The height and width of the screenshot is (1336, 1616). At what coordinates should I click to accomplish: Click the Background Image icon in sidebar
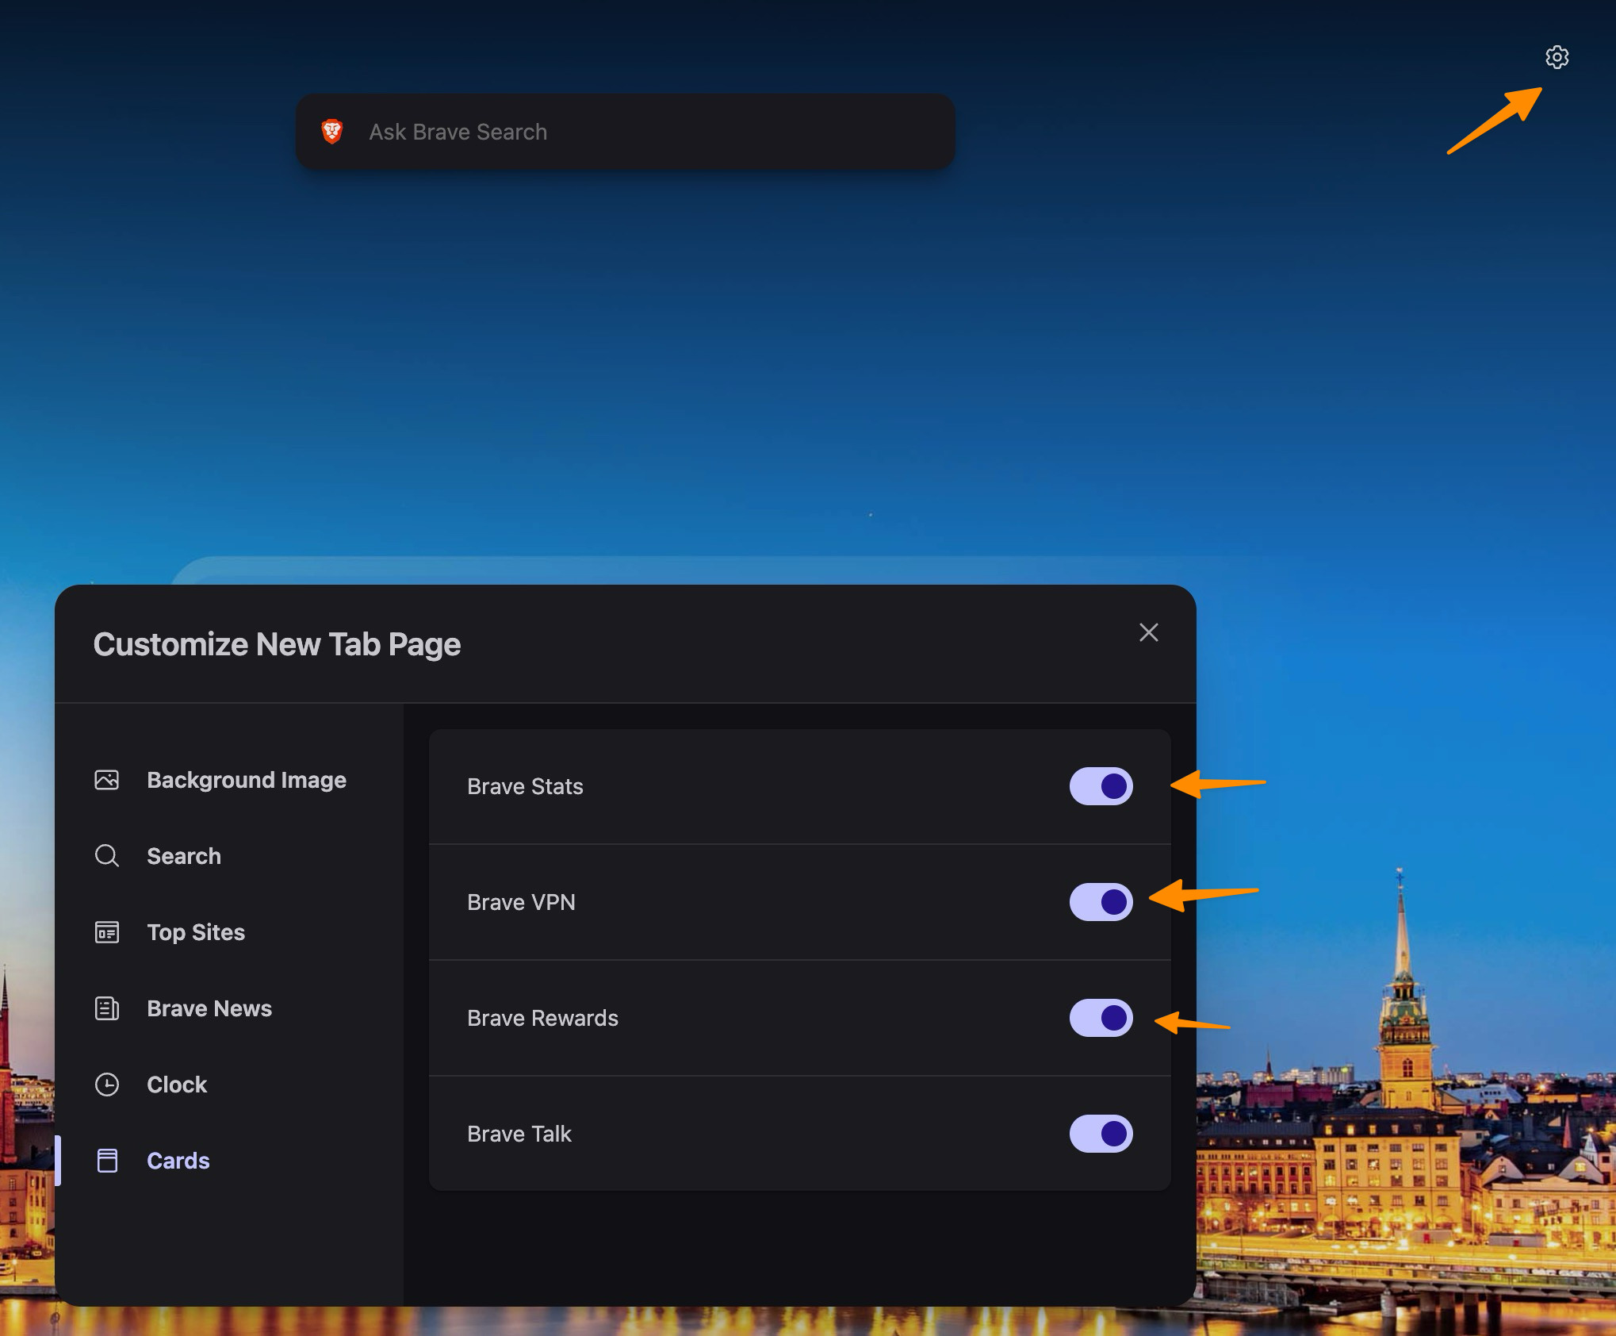point(107,780)
